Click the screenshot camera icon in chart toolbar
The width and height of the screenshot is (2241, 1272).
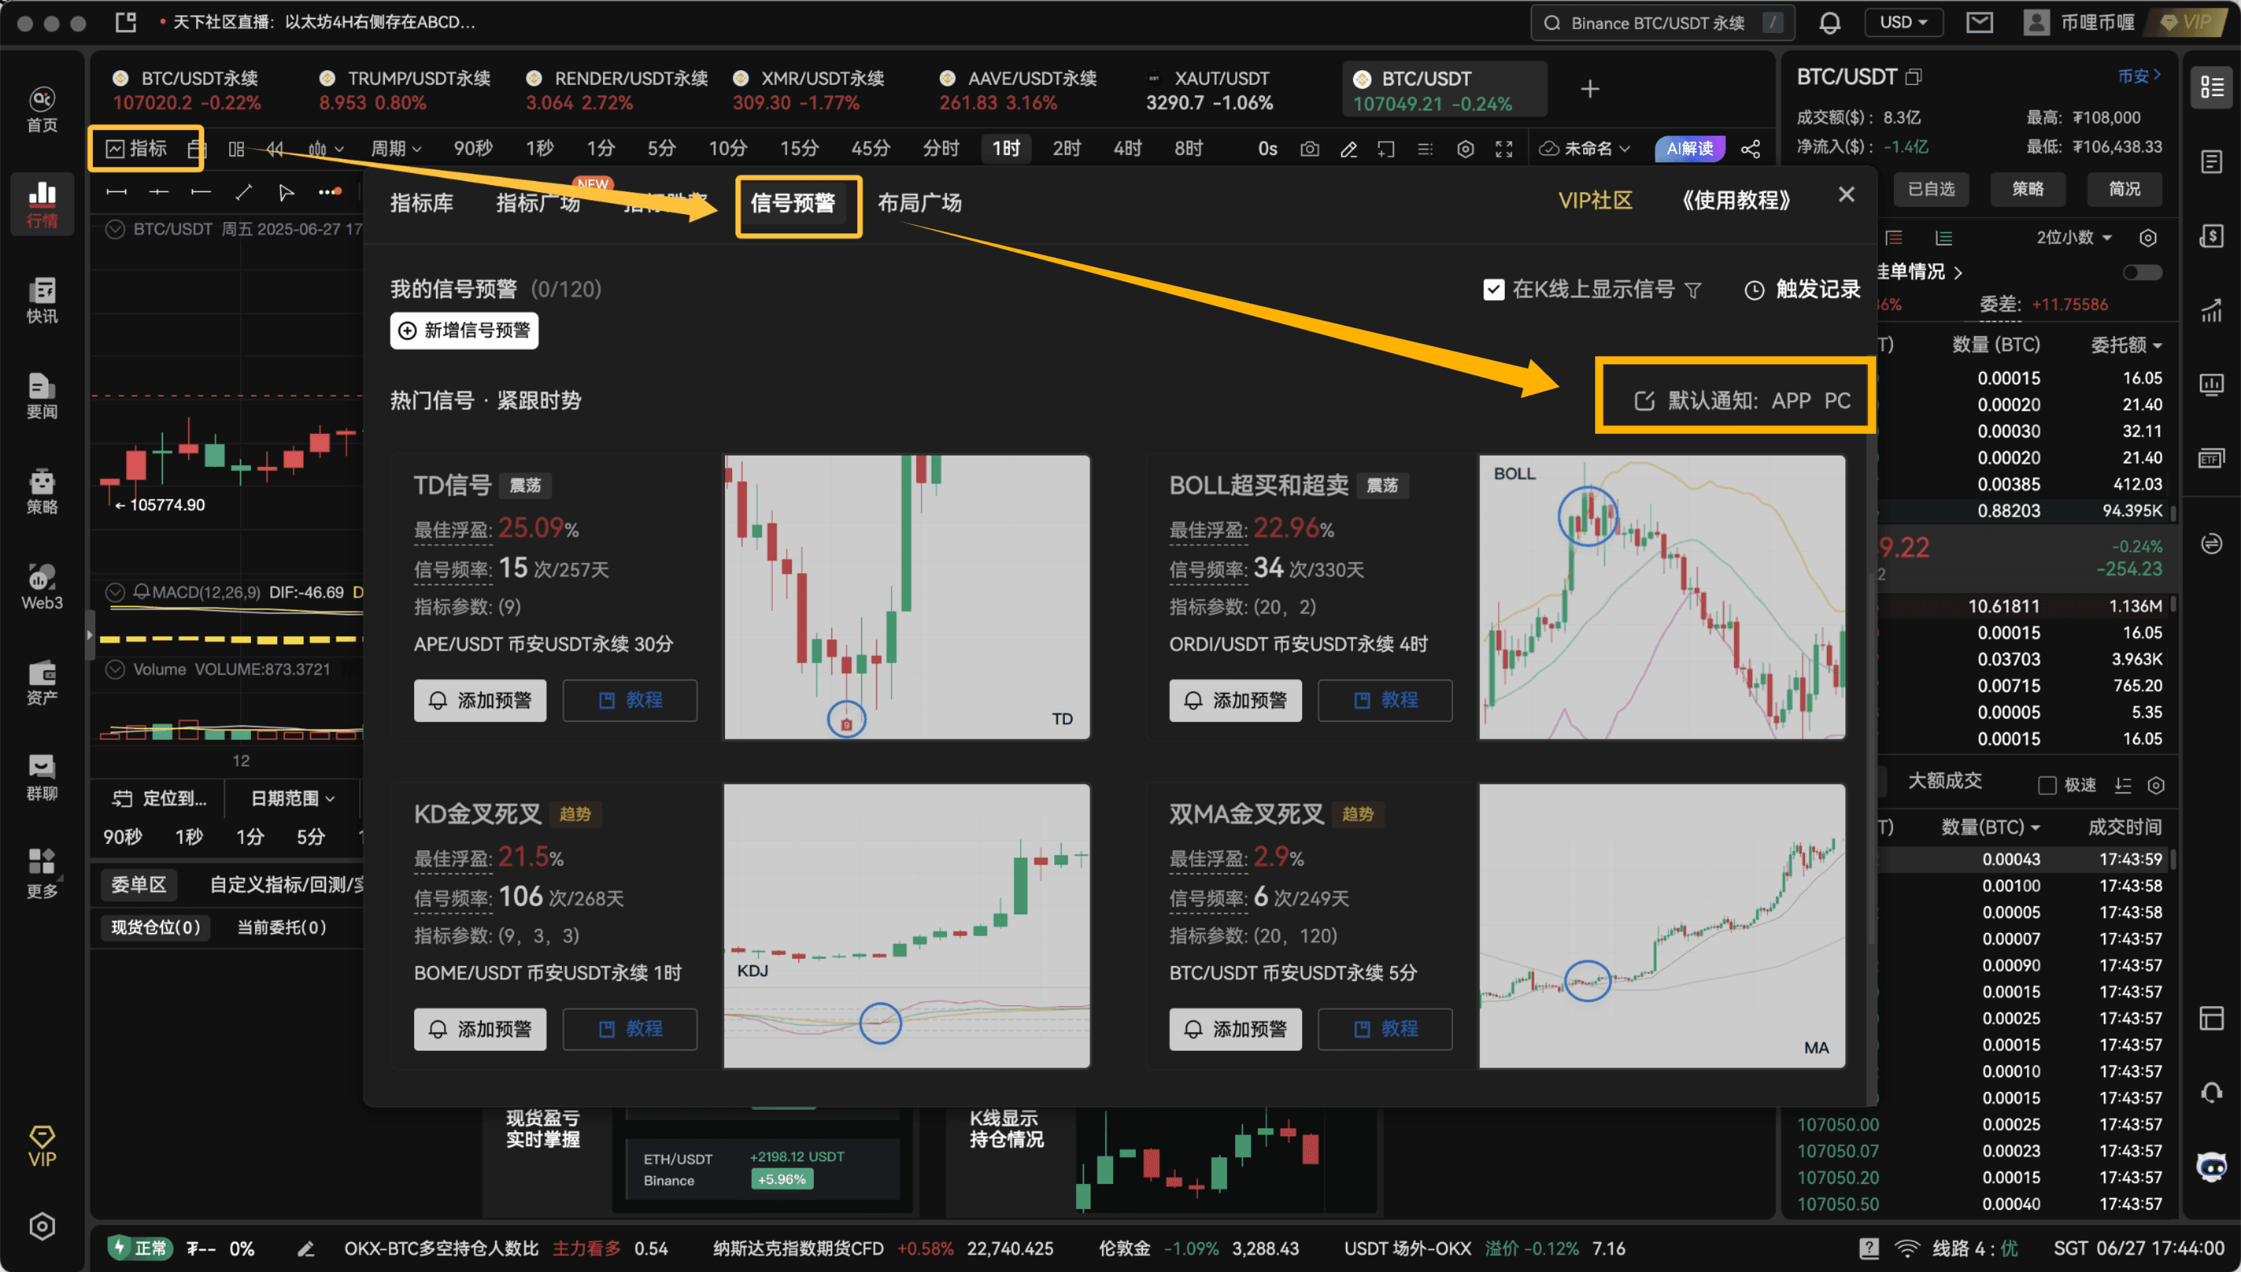[x=1309, y=148]
